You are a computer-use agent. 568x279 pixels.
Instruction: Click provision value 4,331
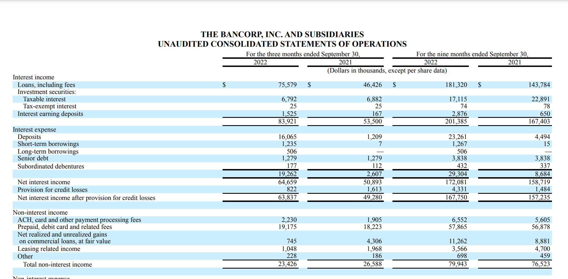(459, 189)
